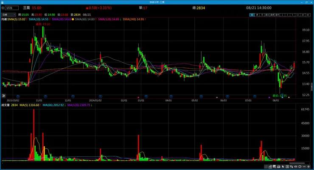Toggle the eye visibility icon in bottom toolbar

click(296, 167)
